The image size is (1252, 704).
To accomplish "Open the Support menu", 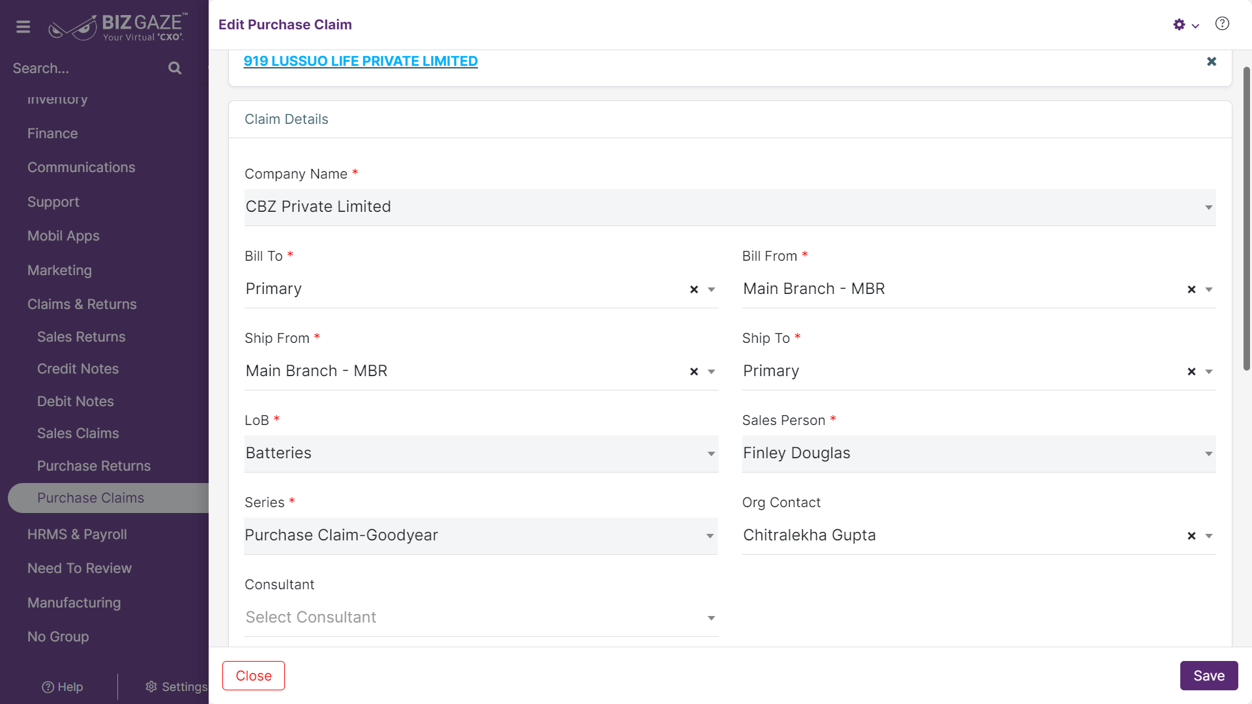I will [53, 202].
